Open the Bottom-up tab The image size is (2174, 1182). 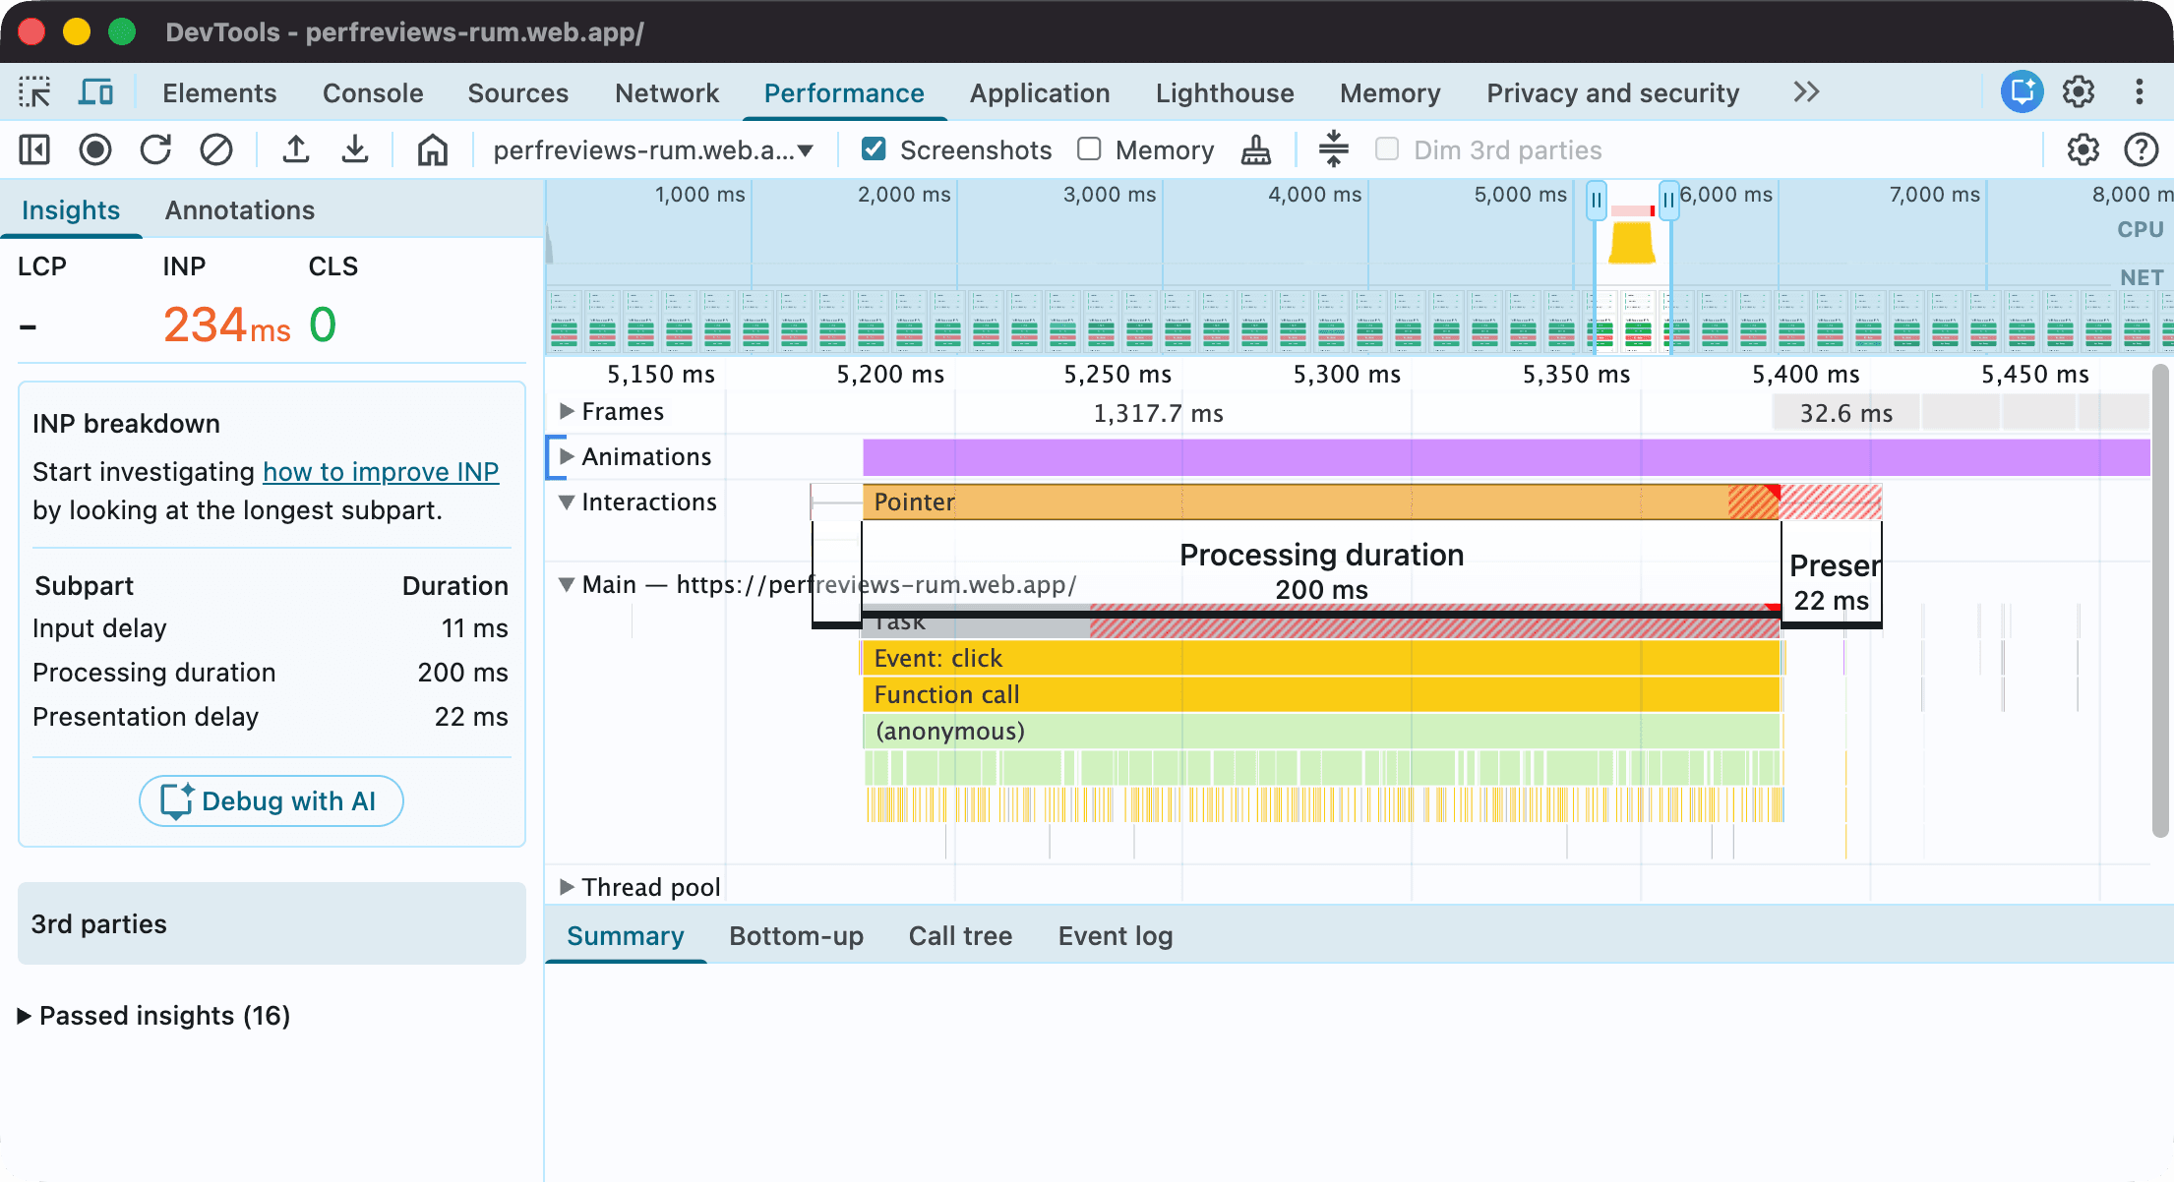click(797, 936)
